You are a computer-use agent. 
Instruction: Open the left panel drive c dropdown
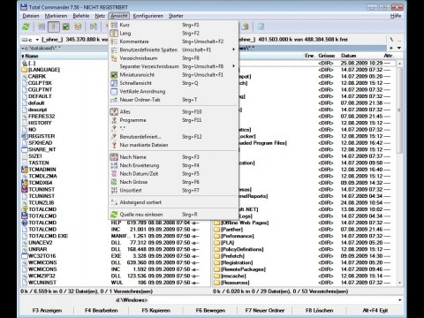pos(30,40)
